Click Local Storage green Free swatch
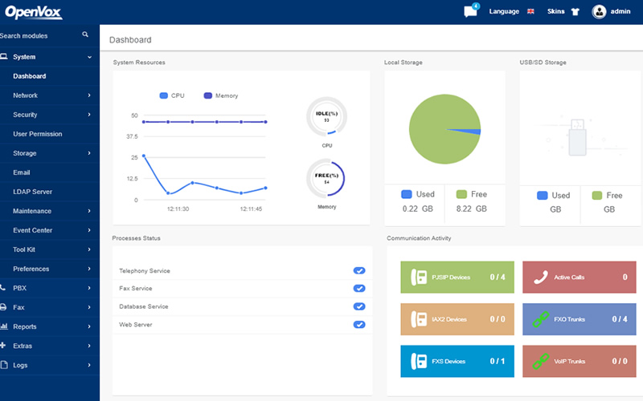The width and height of the screenshot is (643, 401). click(x=461, y=194)
